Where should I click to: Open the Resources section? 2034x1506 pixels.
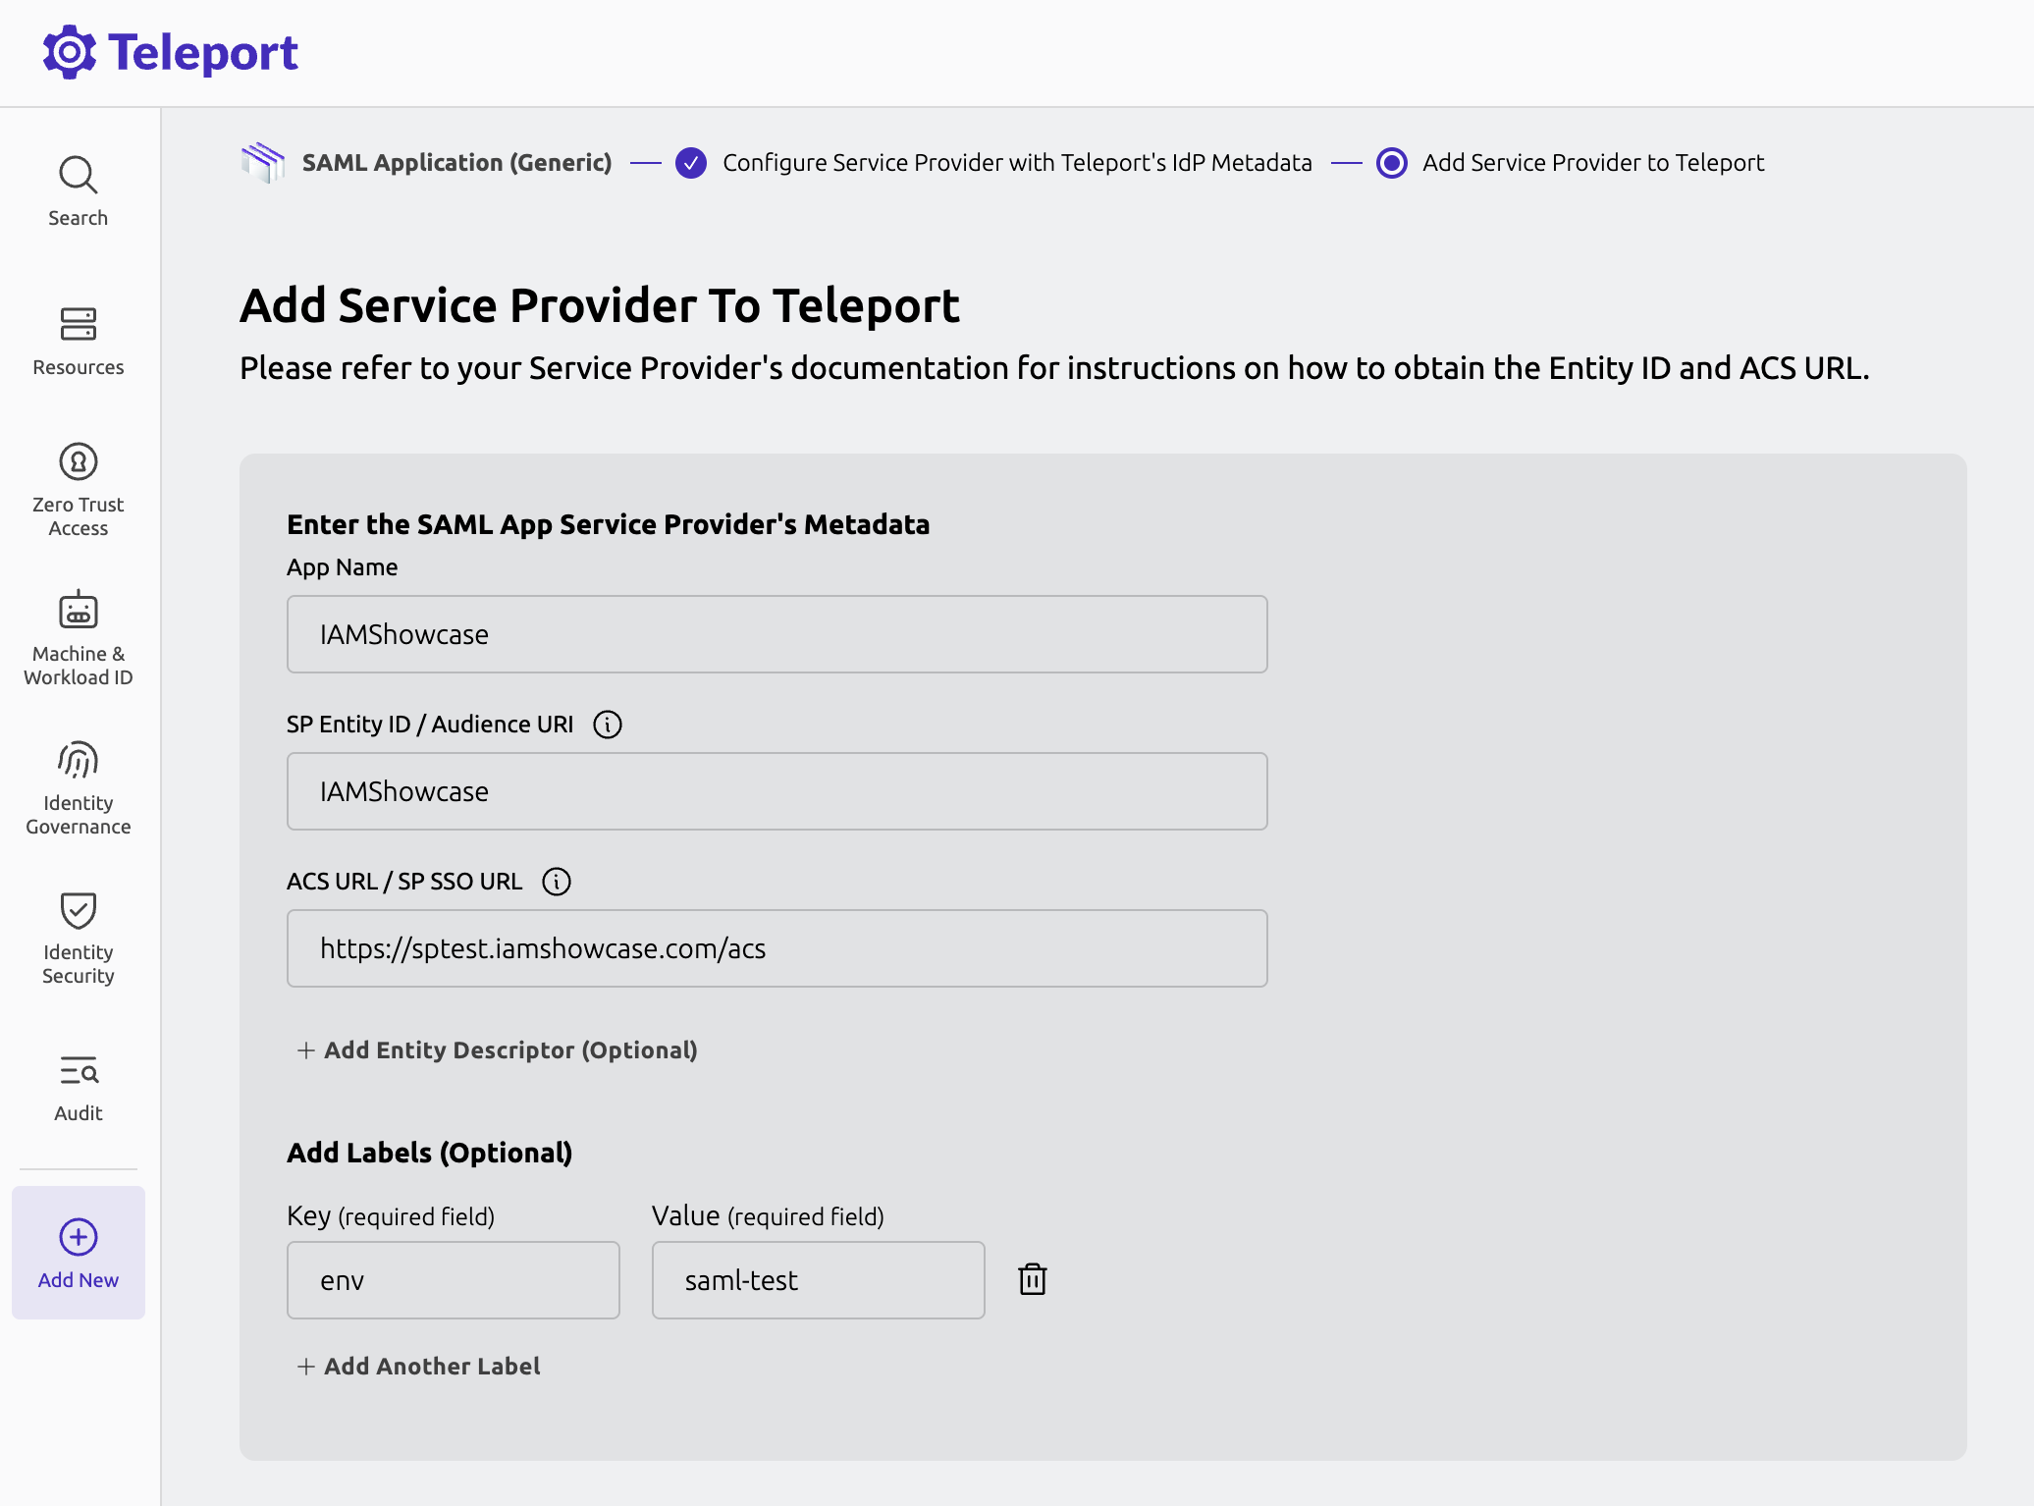(x=77, y=341)
